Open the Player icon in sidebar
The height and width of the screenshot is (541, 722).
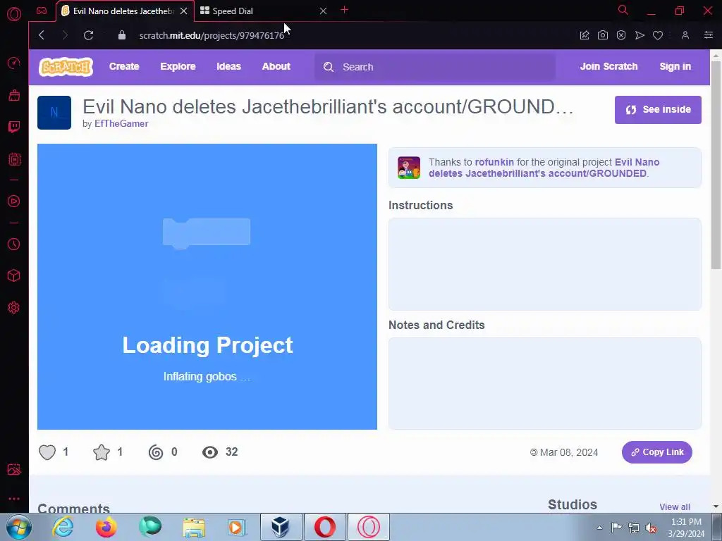coord(14,201)
